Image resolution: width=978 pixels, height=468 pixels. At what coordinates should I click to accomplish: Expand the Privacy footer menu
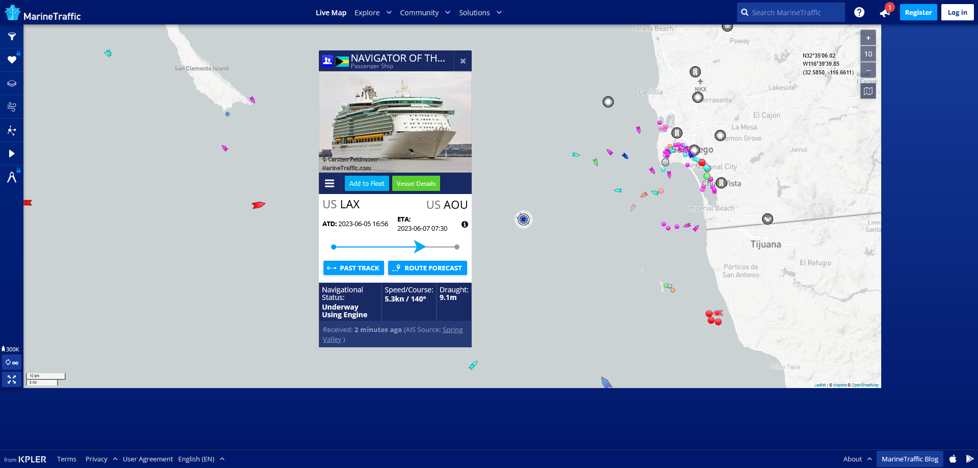point(101,459)
